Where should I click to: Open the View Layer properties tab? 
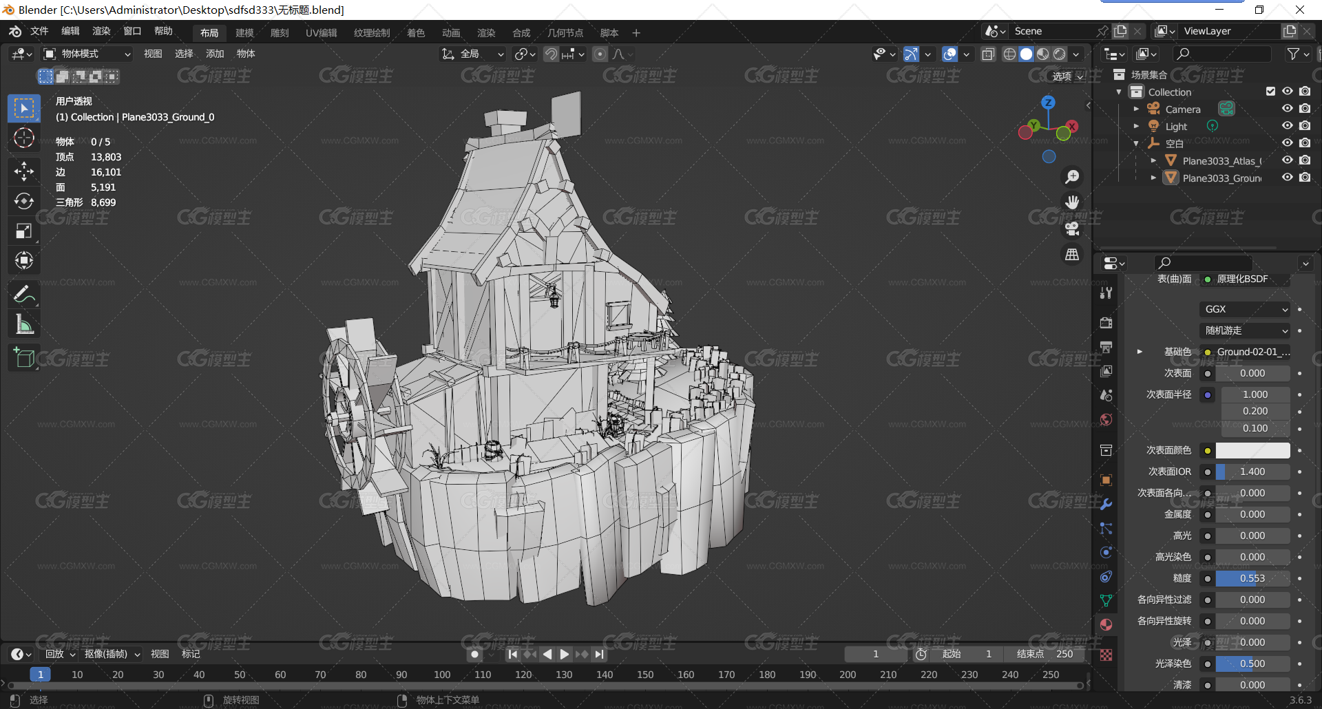(x=1106, y=371)
